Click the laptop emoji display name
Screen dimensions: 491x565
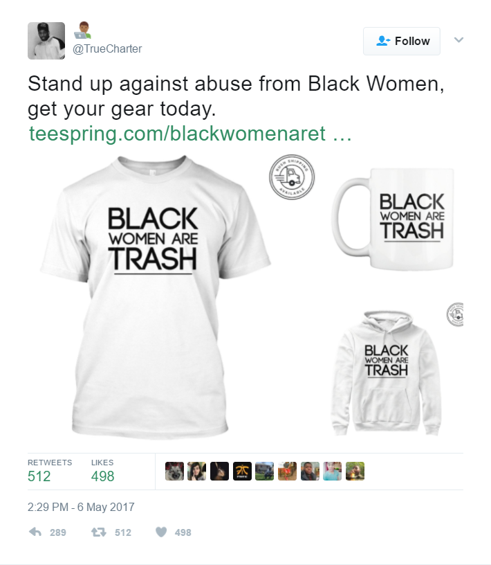coord(83,30)
